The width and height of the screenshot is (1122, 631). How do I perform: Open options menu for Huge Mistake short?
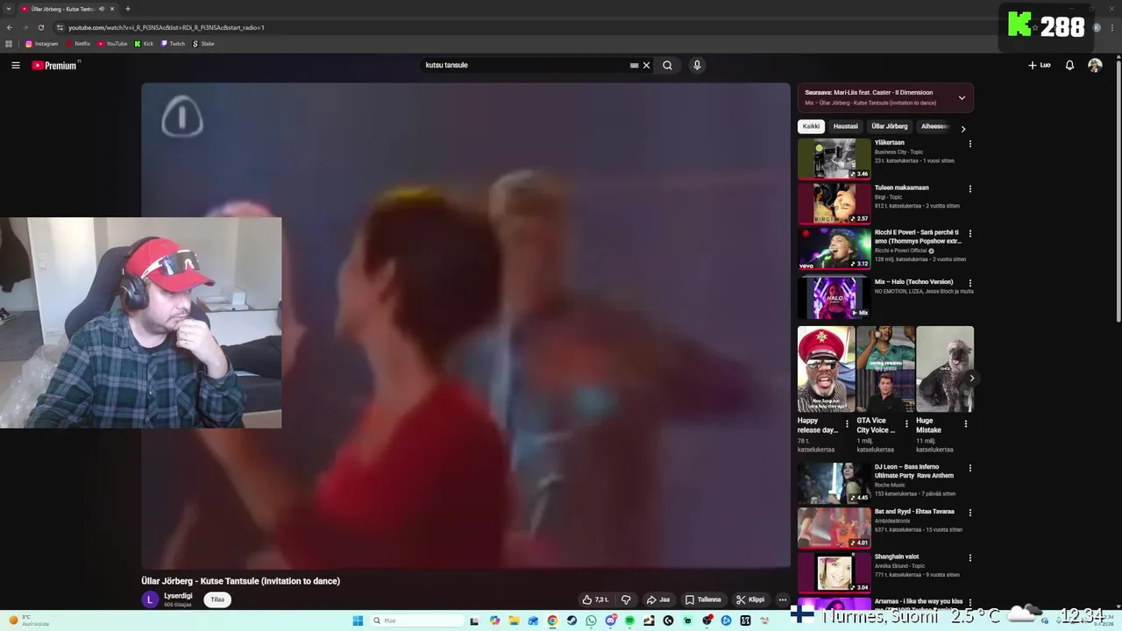pyautogui.click(x=966, y=424)
